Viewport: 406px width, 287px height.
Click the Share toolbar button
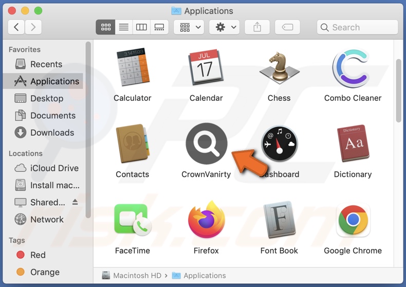tap(257, 27)
